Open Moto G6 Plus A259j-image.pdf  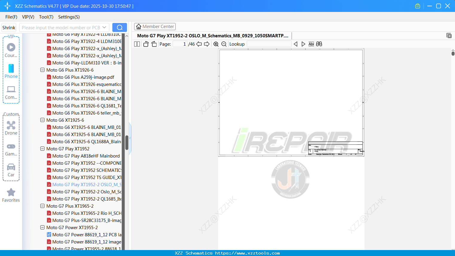(81, 77)
